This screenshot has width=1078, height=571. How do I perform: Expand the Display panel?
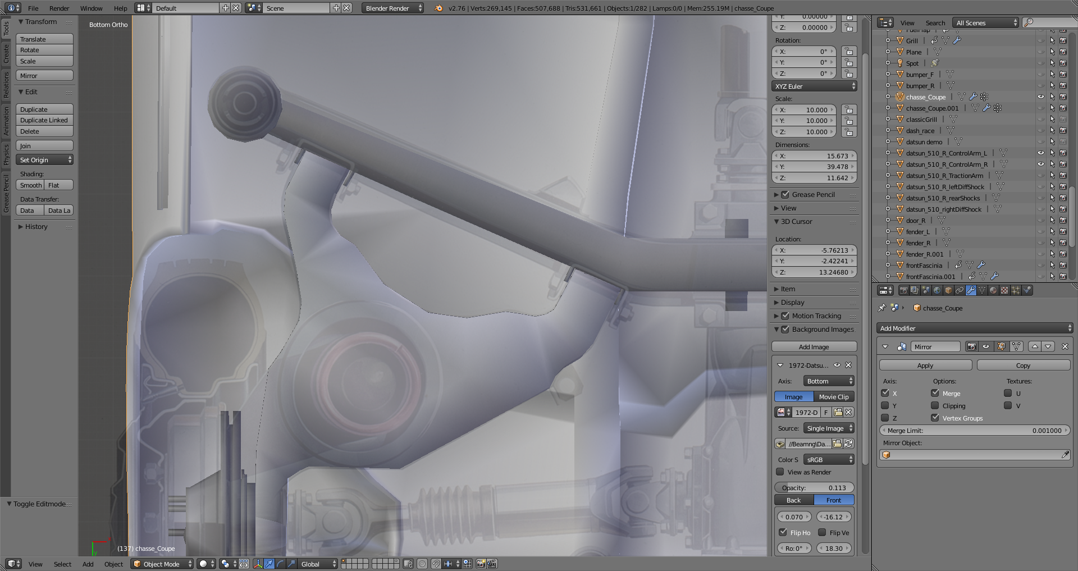pyautogui.click(x=792, y=303)
